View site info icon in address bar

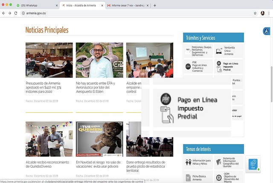(23, 13)
